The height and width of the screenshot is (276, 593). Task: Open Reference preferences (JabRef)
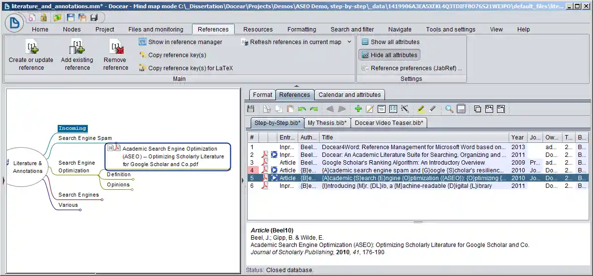click(416, 68)
